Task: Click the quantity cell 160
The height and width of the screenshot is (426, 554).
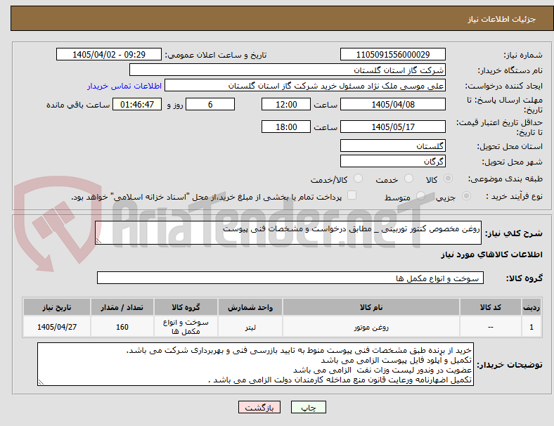Action: [x=122, y=327]
